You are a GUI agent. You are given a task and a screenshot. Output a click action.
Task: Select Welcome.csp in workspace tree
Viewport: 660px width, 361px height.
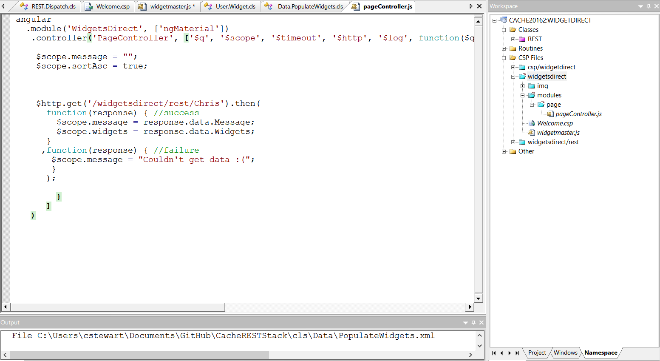[x=555, y=123]
